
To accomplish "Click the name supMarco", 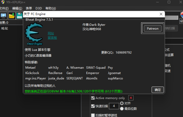I will point(115,79).
